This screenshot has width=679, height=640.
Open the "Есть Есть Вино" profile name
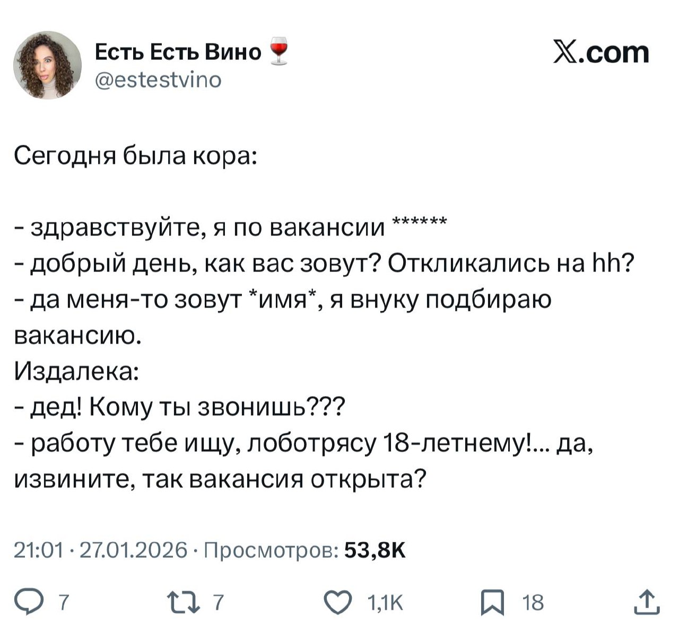(x=178, y=52)
